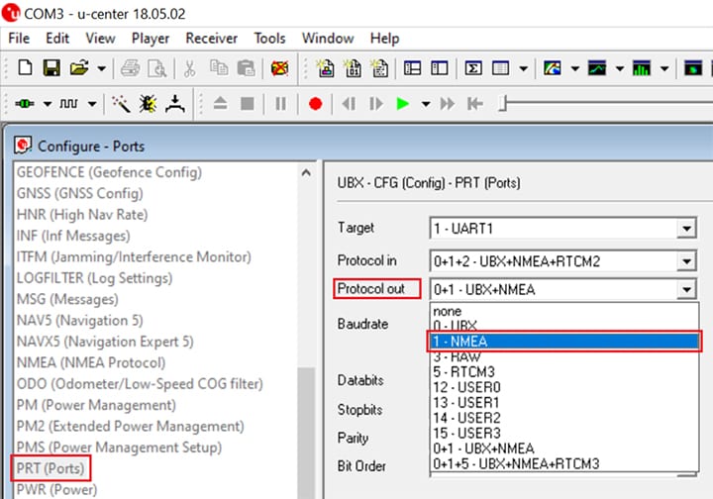Open the File menu
Viewport: 713px width, 499px height.
(x=19, y=39)
